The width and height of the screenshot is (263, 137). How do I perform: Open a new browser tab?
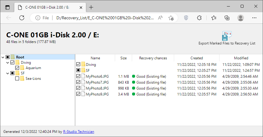[91, 7]
